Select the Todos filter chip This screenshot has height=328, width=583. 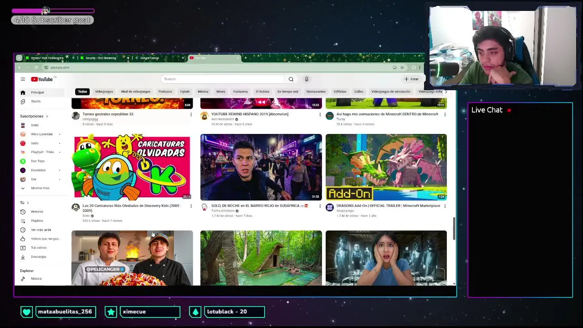click(82, 92)
